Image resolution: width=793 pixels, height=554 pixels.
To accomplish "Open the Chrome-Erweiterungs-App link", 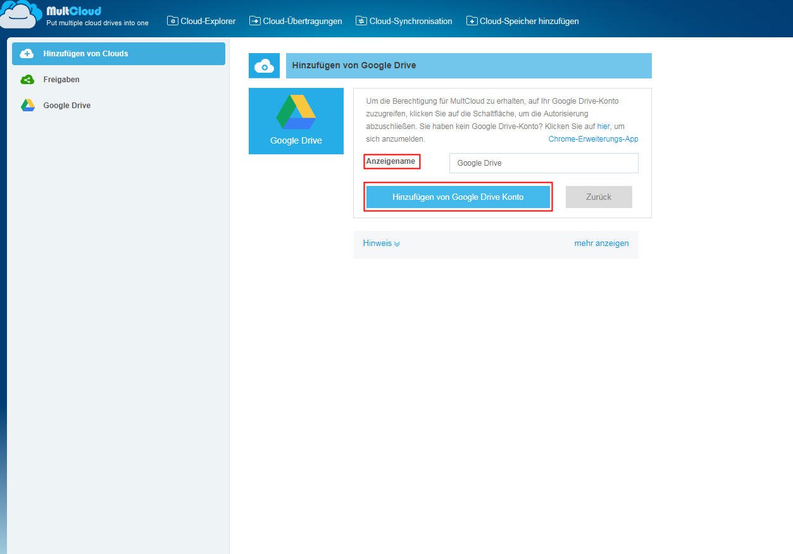I will [x=593, y=139].
